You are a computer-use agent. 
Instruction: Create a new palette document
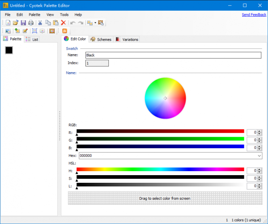point(8,22)
